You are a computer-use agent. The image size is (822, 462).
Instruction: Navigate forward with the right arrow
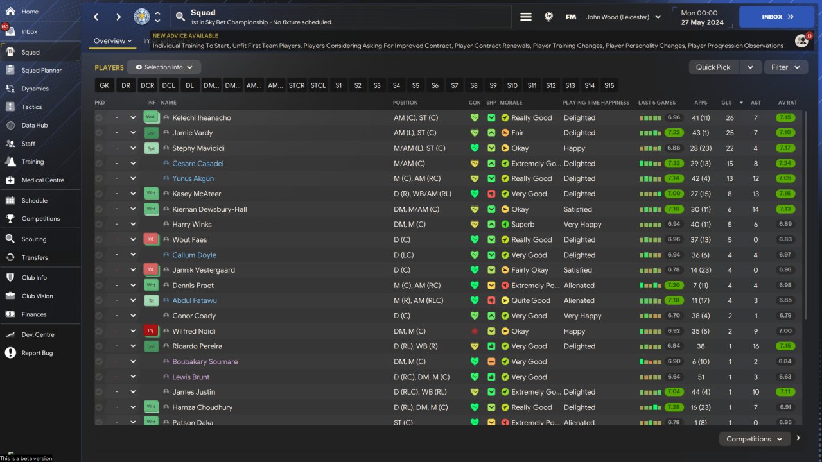pyautogui.click(x=118, y=17)
